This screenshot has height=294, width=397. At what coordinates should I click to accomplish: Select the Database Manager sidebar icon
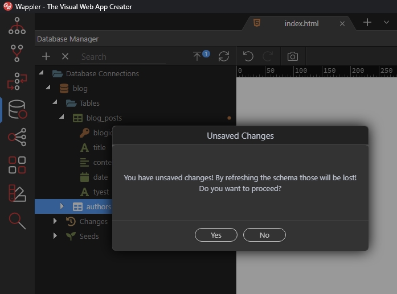click(x=18, y=109)
